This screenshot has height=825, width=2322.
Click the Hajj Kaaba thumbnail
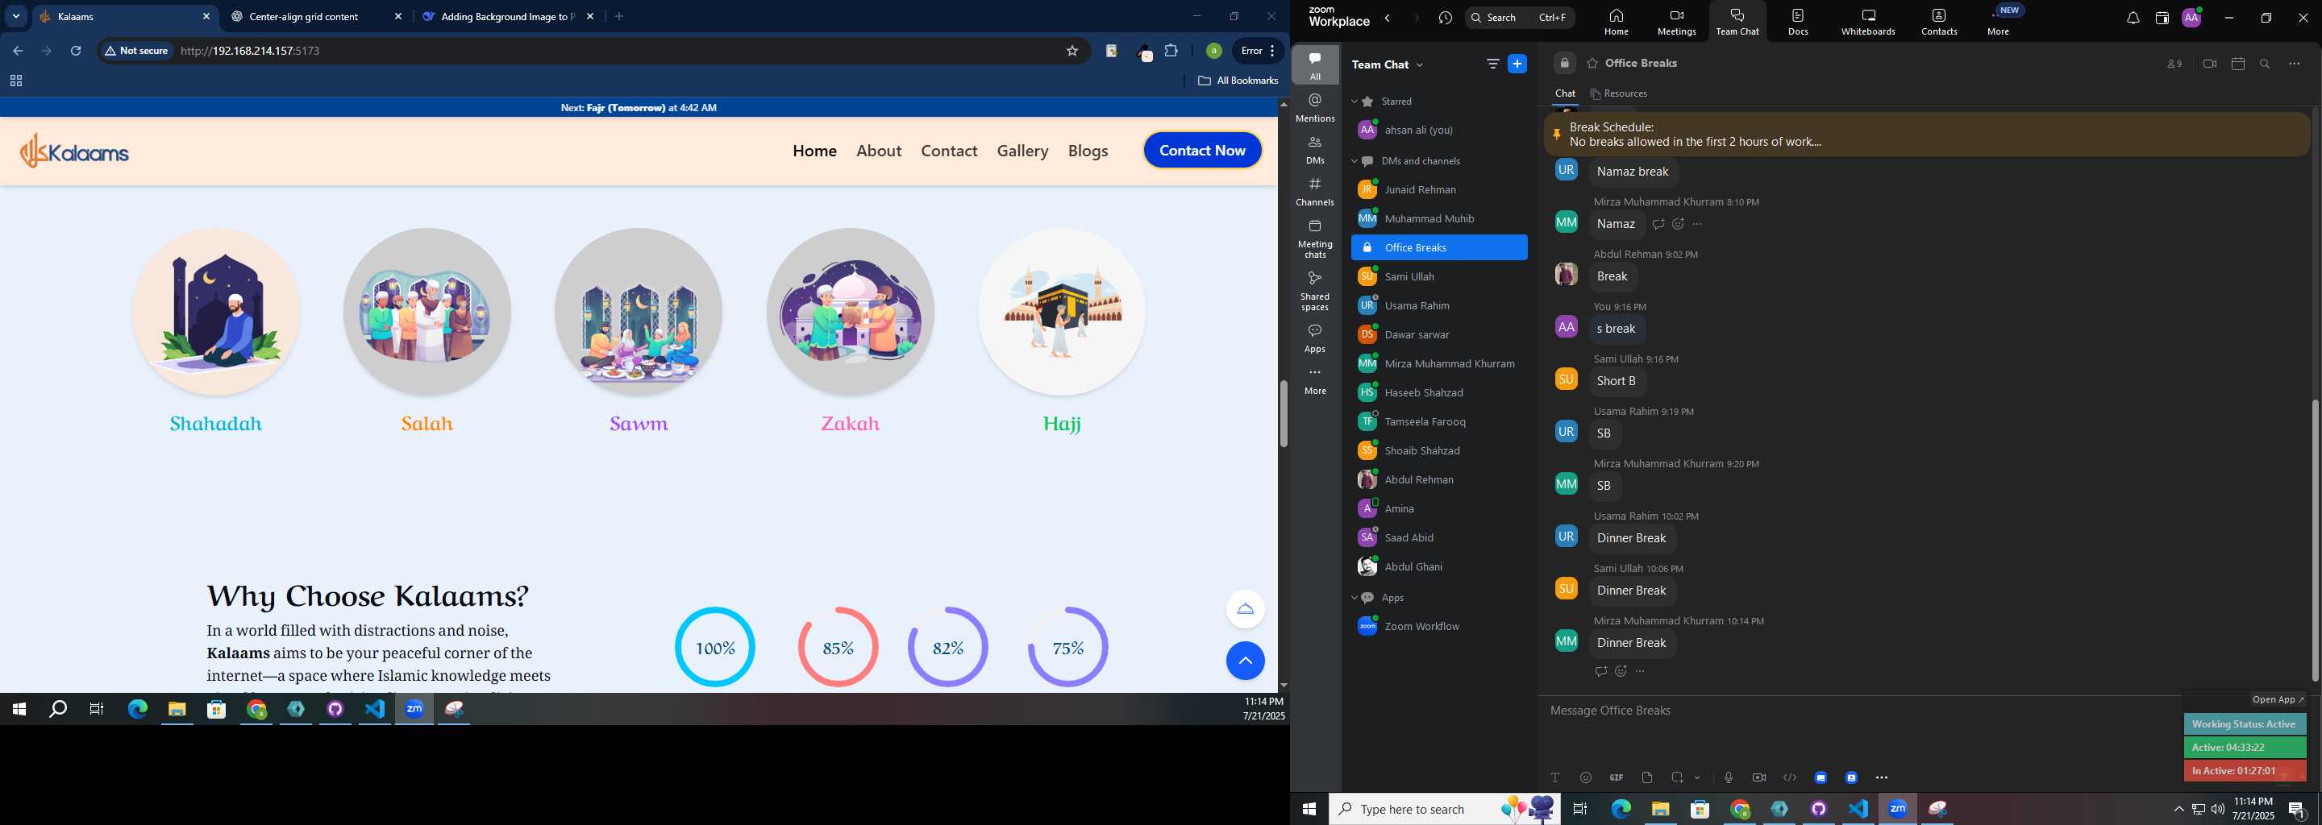coord(1062,312)
